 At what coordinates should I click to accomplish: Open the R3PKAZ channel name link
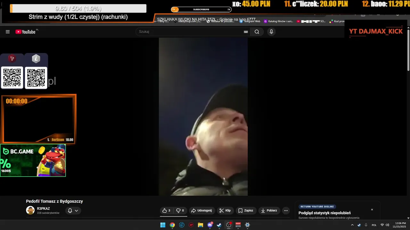coord(43,209)
